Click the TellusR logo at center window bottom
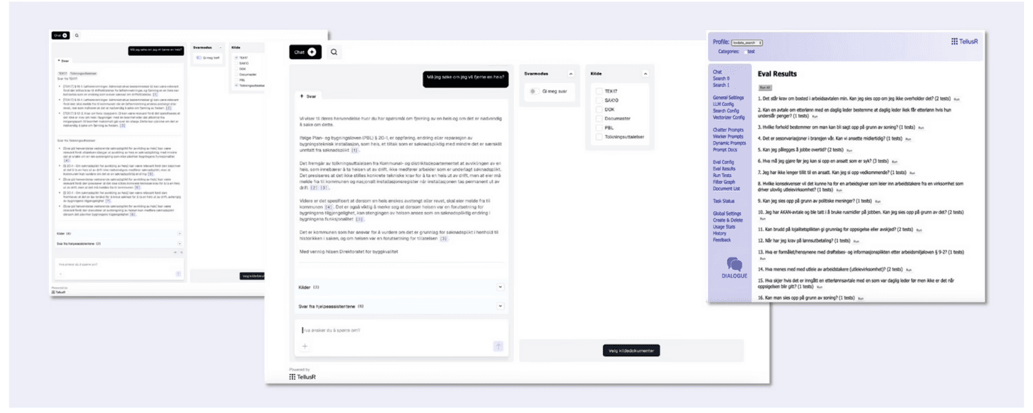Viewport: 1033px width, 413px height. pos(302,377)
